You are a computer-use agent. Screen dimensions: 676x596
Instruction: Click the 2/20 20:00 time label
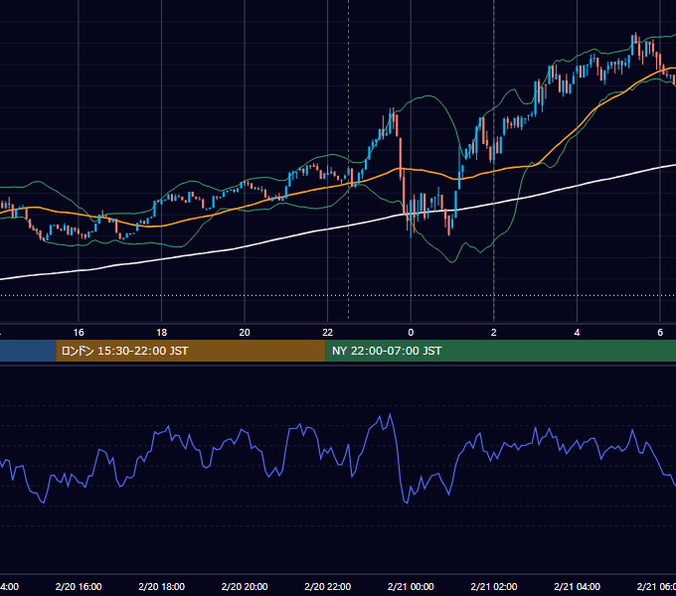click(245, 586)
